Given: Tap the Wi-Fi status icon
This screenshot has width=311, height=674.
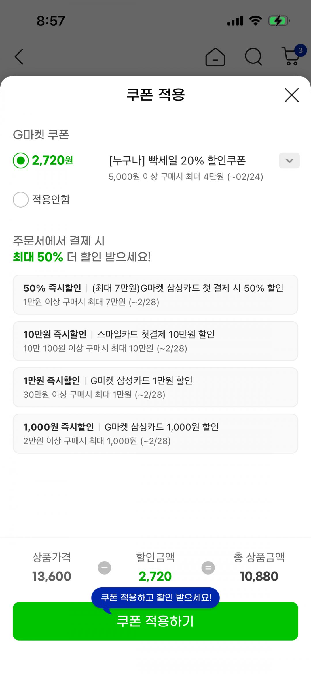Looking at the screenshot, I should 255,21.
